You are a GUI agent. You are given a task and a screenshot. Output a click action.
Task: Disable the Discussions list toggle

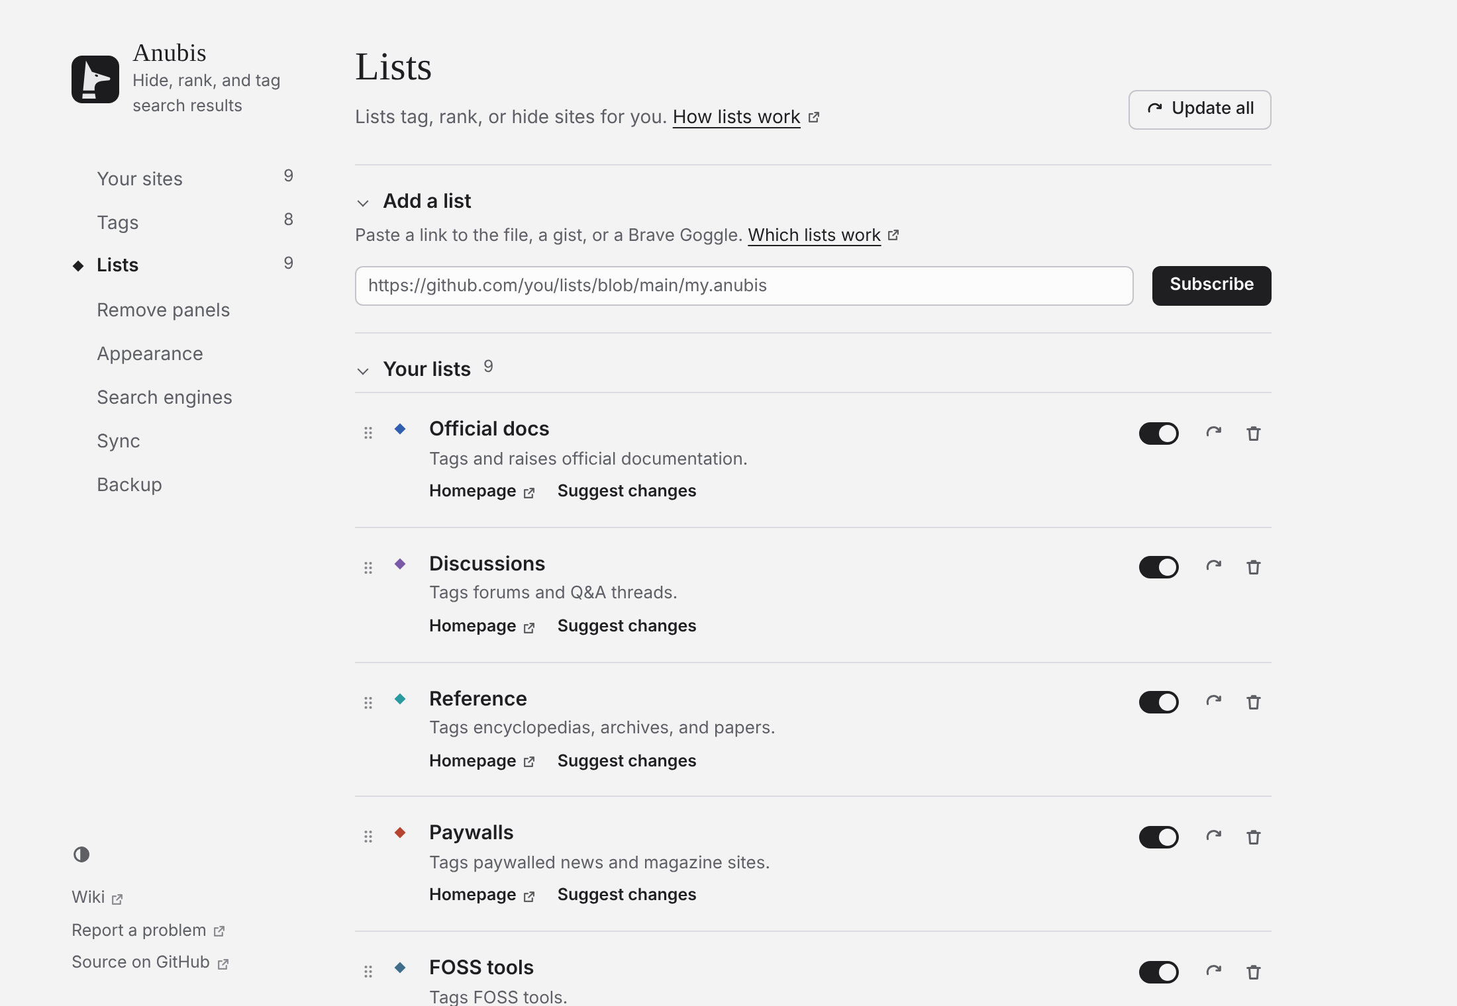click(x=1159, y=567)
